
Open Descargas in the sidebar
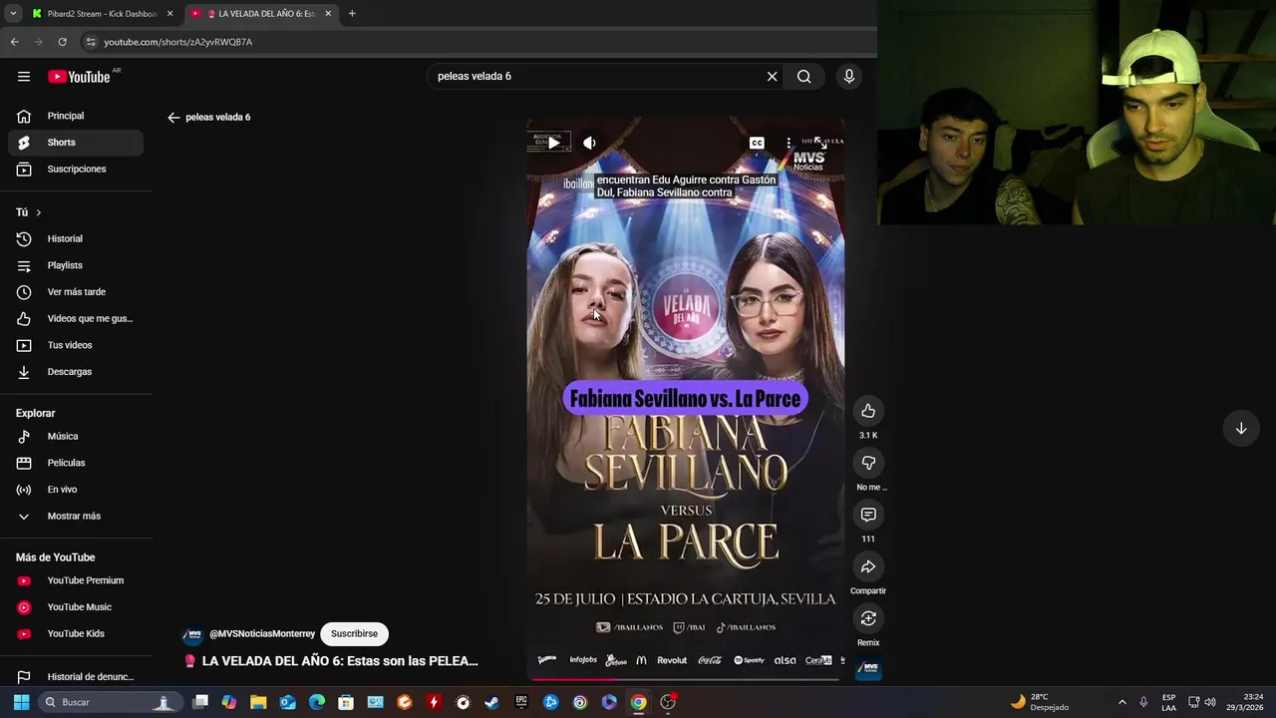tap(76, 372)
